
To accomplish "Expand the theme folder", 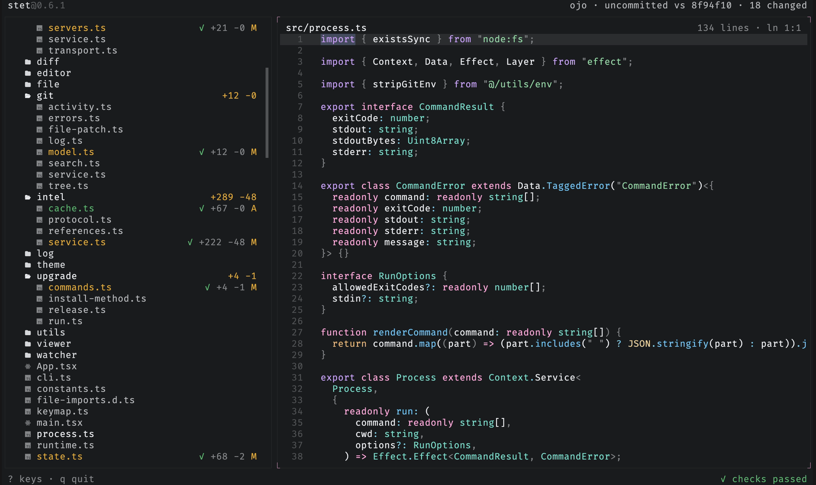I will click(28, 265).
